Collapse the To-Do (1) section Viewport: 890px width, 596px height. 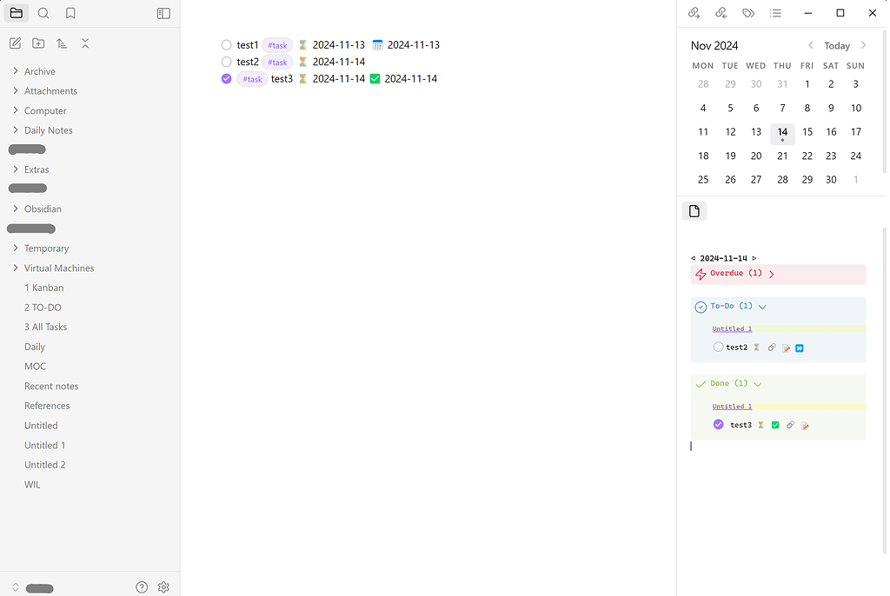[x=762, y=306]
